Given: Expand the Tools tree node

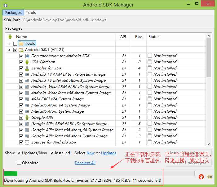Looking at the screenshot, I should point(9,44).
